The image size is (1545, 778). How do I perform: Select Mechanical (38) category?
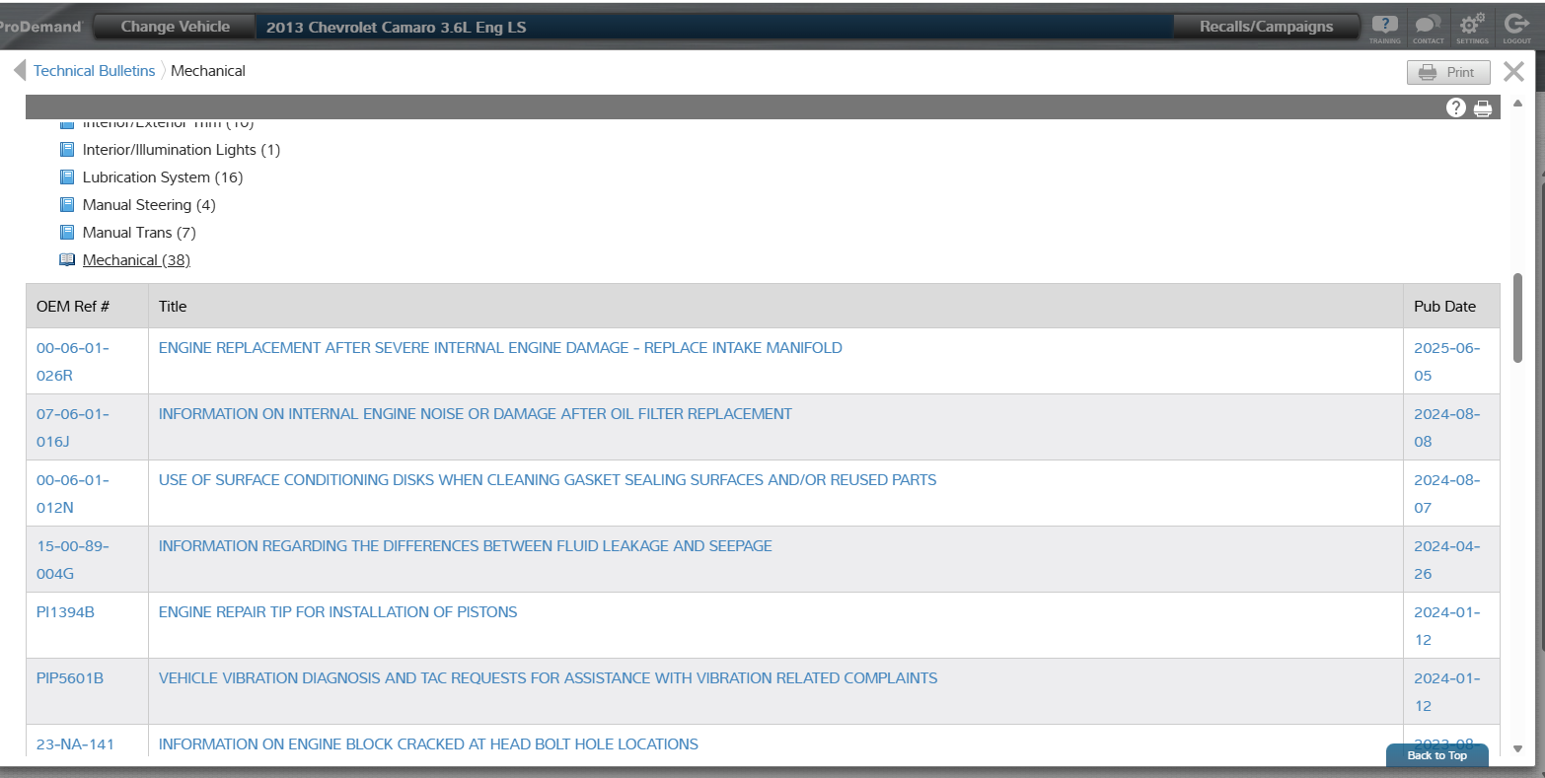pos(136,260)
